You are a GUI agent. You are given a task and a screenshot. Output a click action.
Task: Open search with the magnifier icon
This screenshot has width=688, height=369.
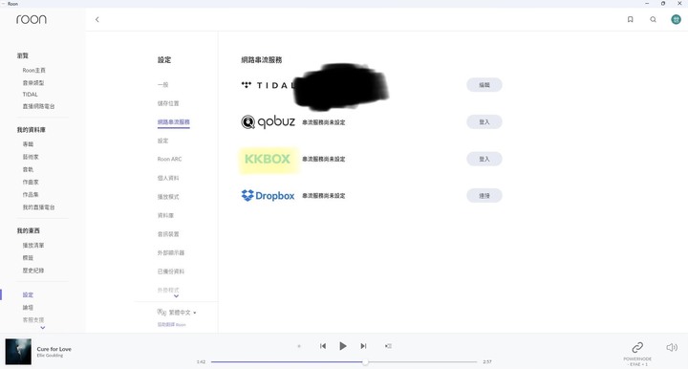[653, 19]
